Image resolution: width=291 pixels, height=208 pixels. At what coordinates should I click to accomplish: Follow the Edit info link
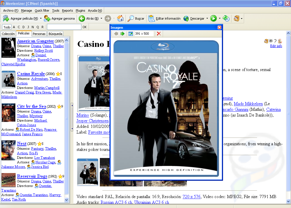(x=276, y=46)
